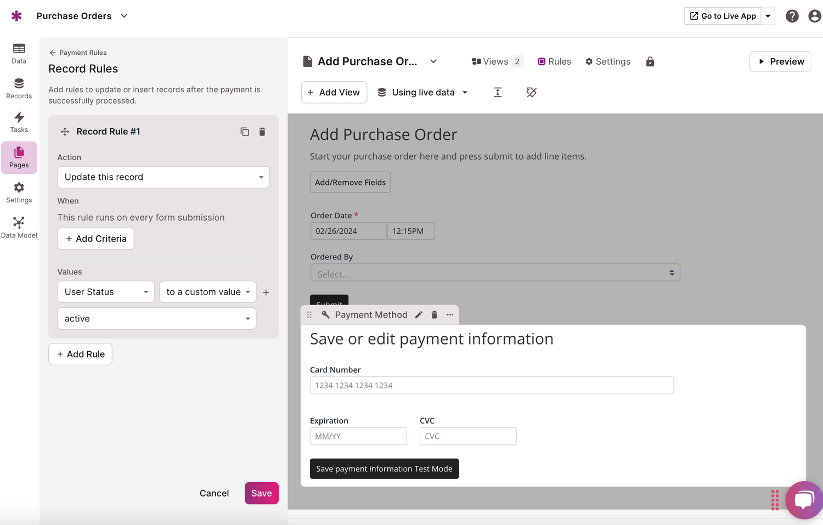Open the help question mark icon
823x525 pixels.
792,16
